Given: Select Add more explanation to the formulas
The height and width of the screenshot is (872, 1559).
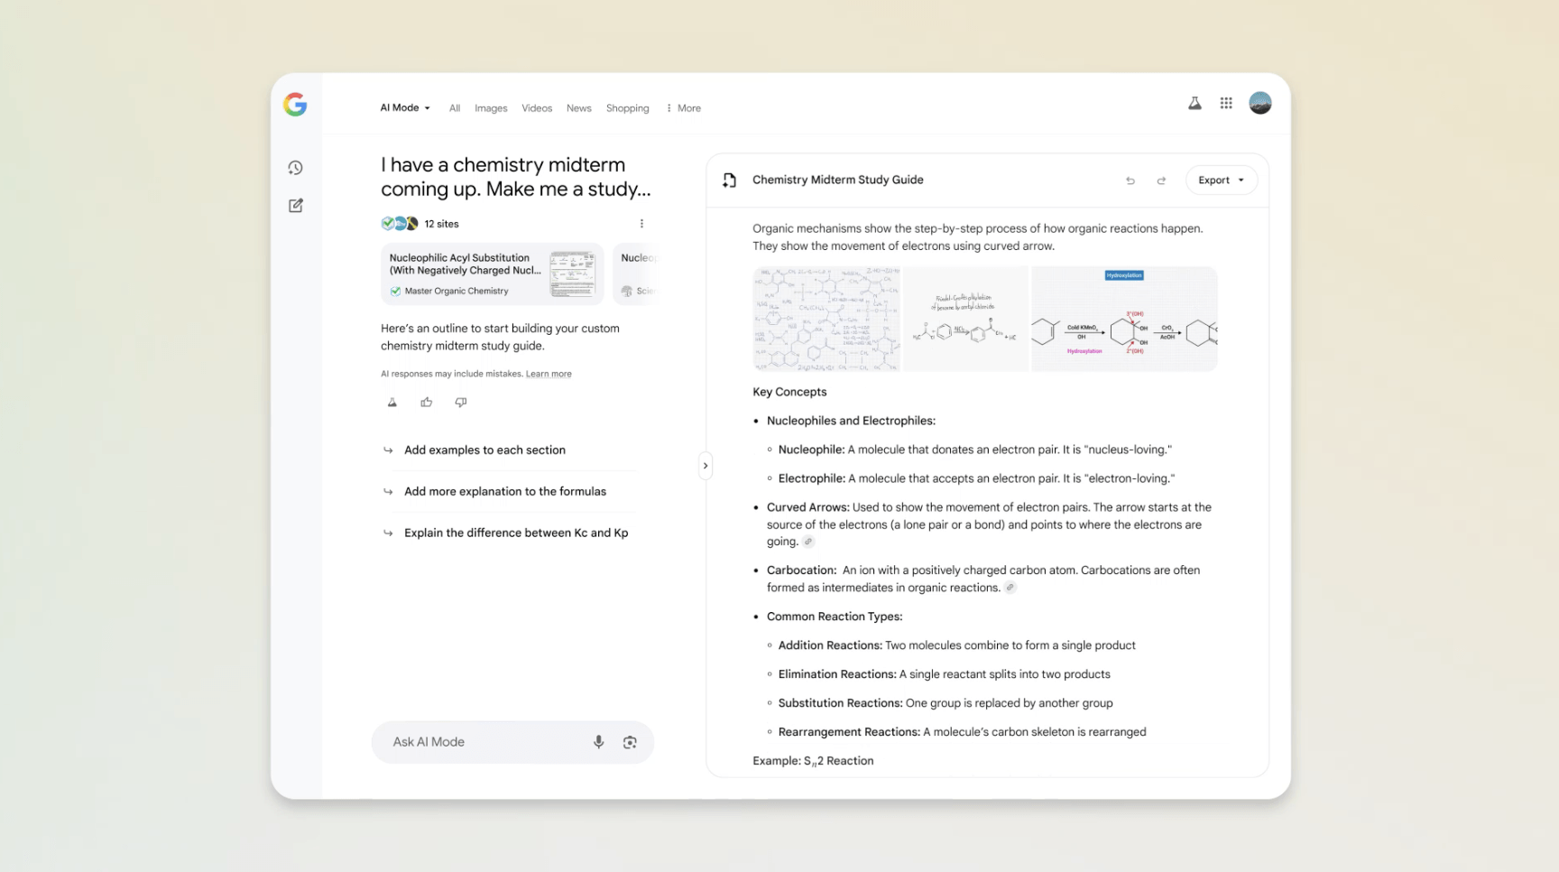Looking at the screenshot, I should point(505,492).
